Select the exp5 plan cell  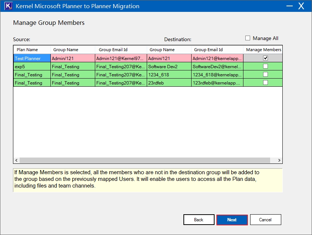coord(32,66)
